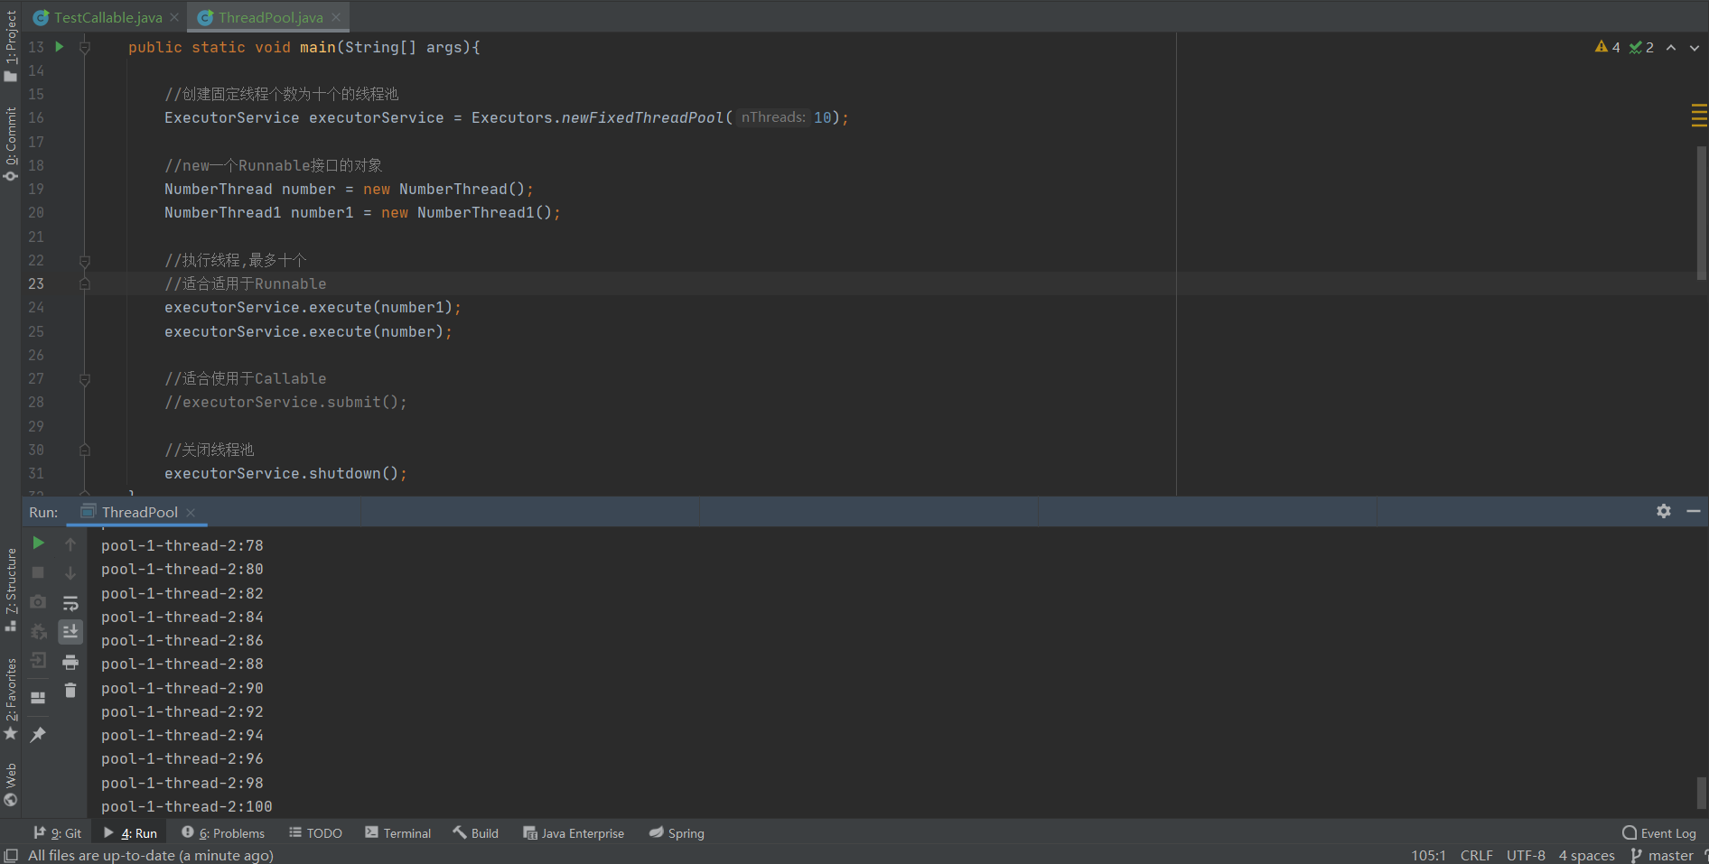Viewport: 1709px width, 864px height.
Task: Click the Print console output icon
Action: [70, 663]
